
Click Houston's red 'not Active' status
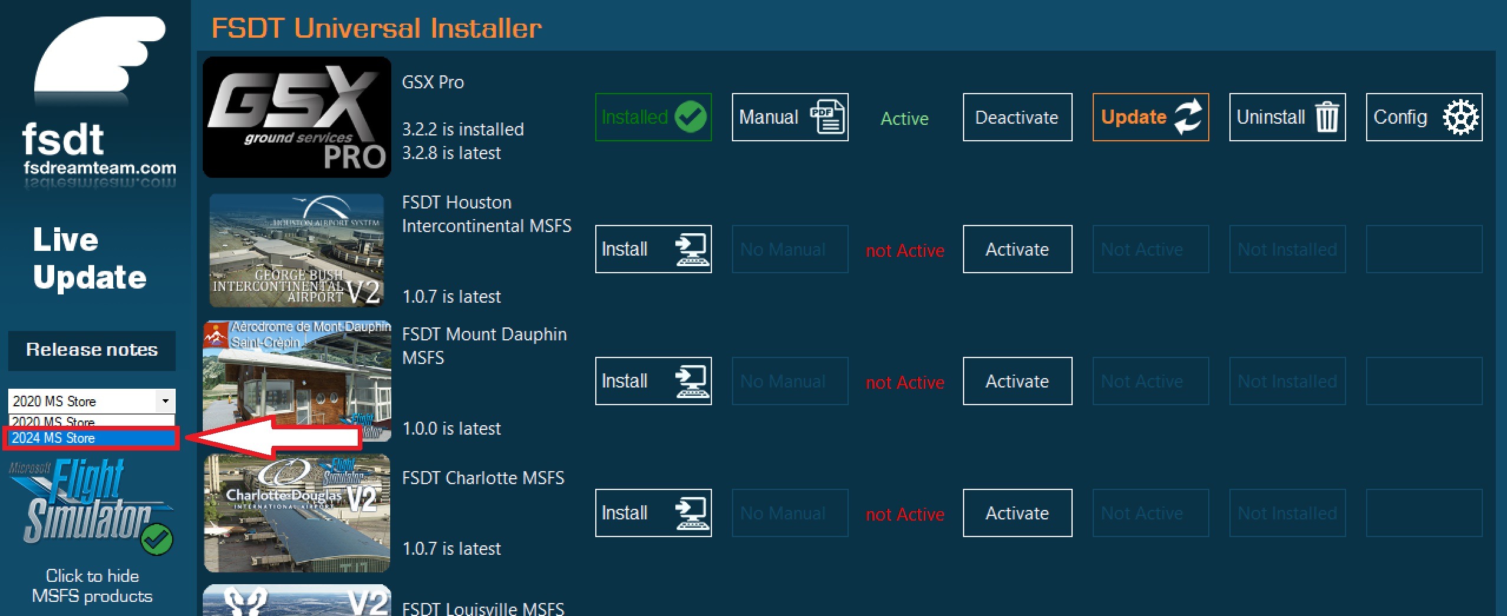905,250
